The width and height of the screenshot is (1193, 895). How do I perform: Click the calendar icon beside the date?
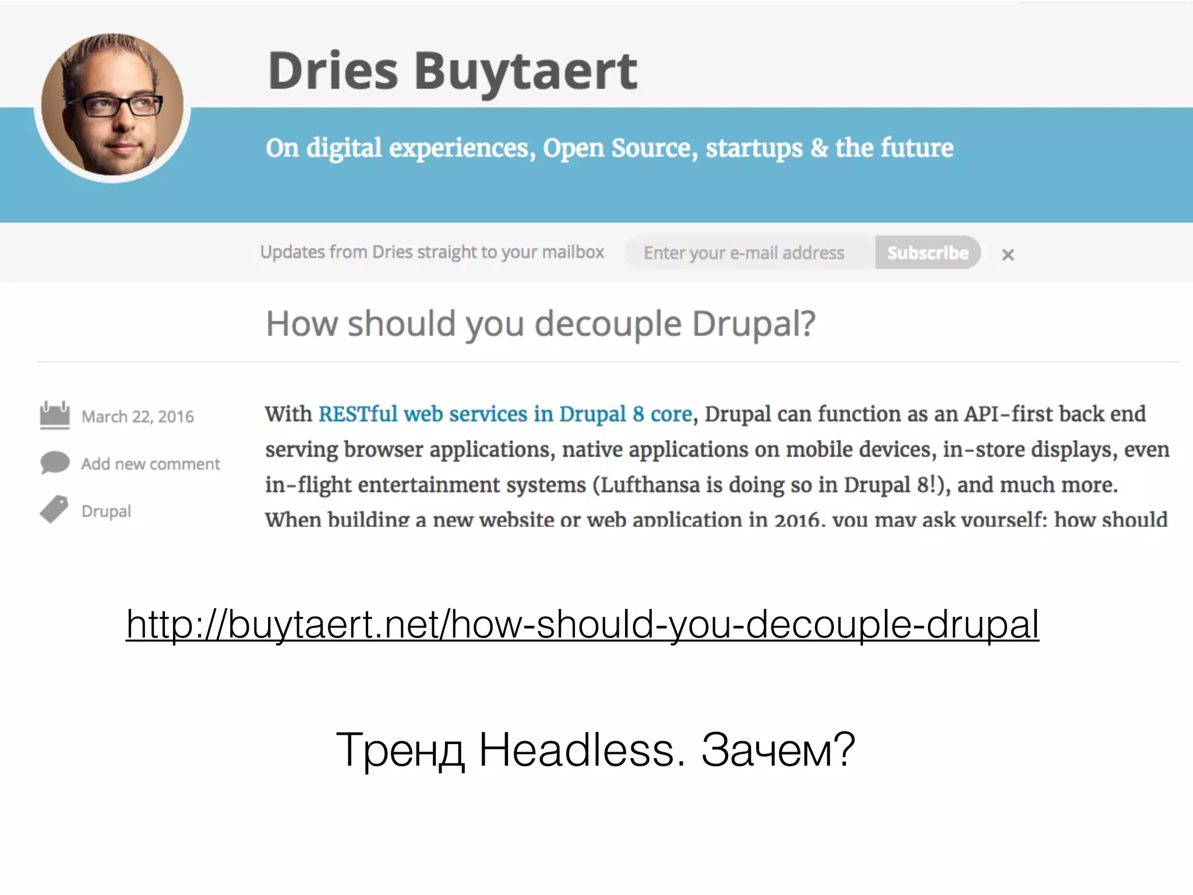[55, 415]
